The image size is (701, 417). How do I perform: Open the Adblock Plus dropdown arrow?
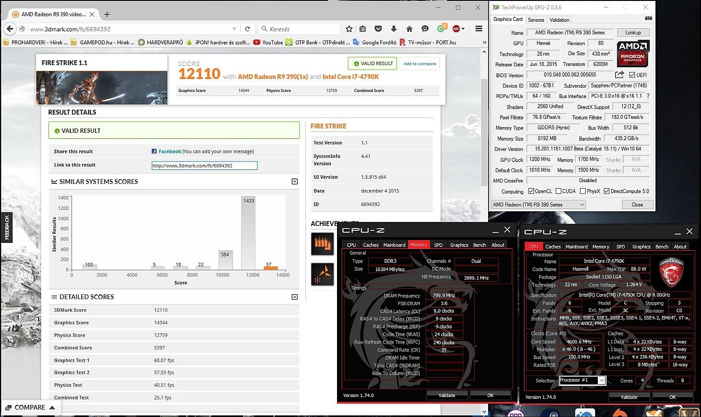(463, 29)
